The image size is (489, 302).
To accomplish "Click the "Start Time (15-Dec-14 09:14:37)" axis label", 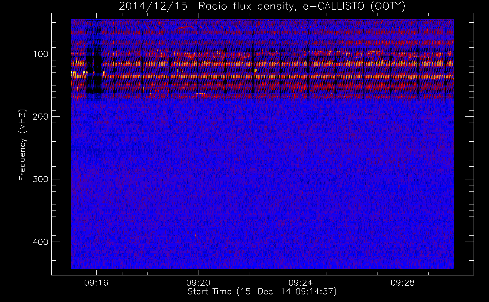I will 262,292.
